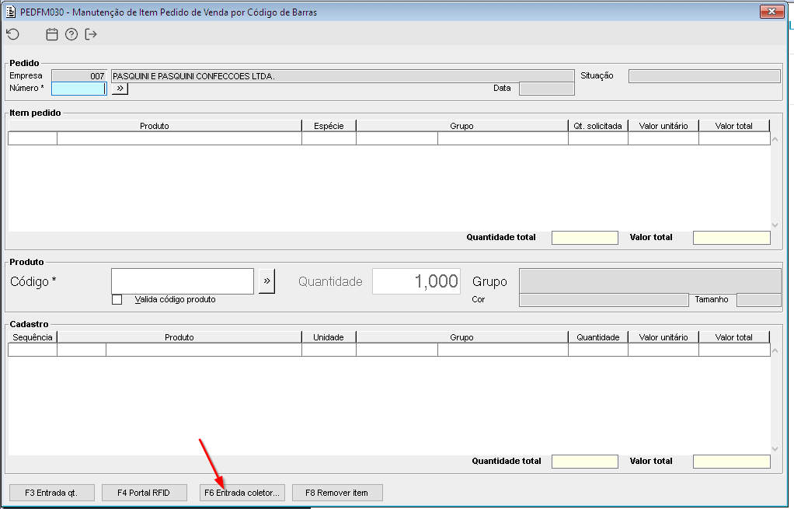Click the Sequência column header
794x509 pixels.
[x=33, y=337]
